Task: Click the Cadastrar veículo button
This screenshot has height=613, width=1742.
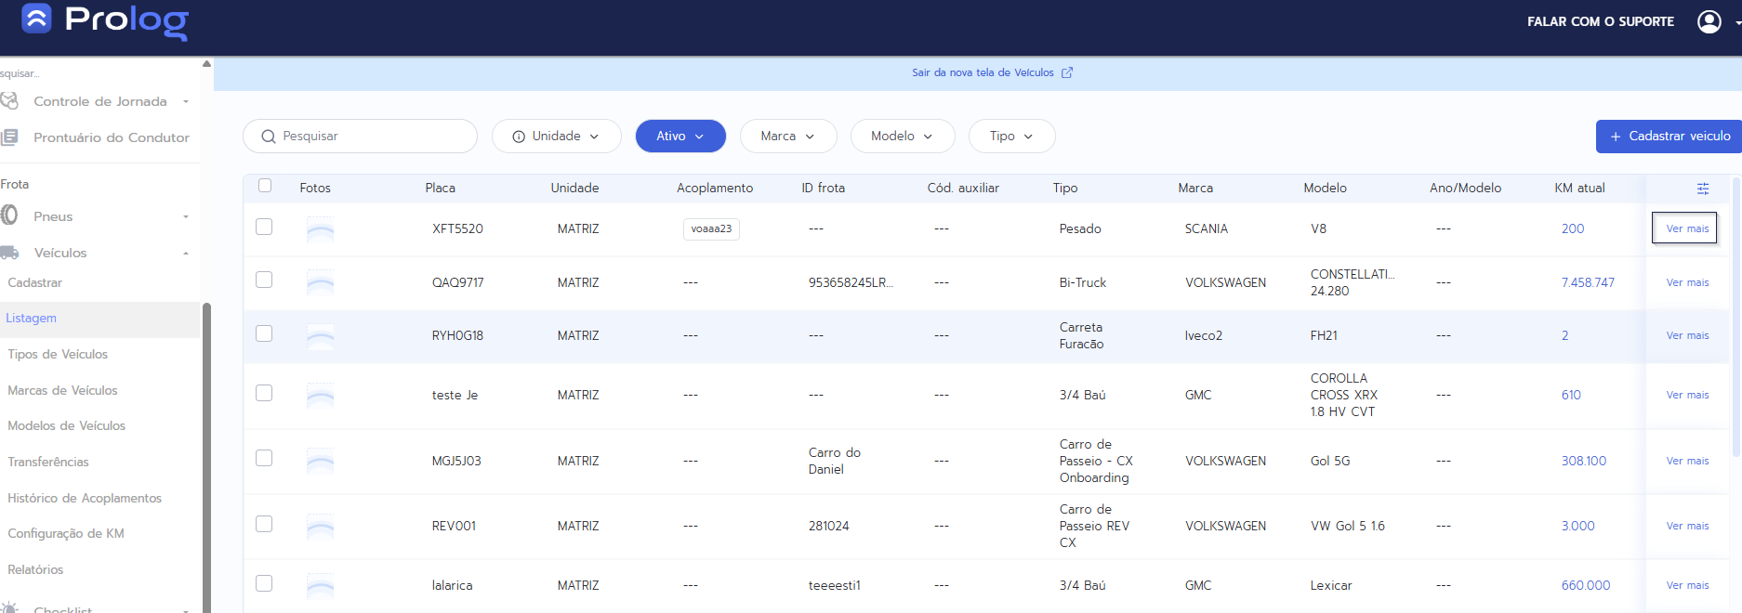Action: click(x=1669, y=137)
